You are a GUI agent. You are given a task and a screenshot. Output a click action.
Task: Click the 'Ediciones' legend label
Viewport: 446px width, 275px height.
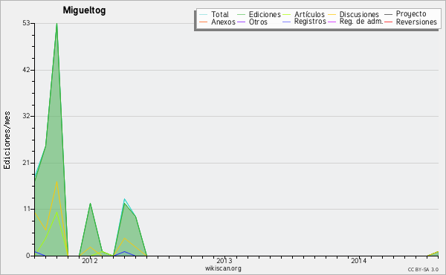[265, 14]
